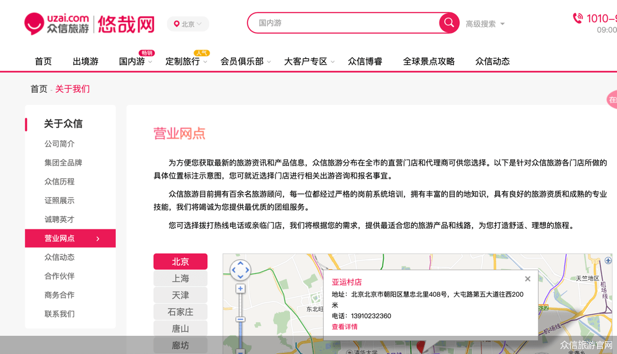Click the map zoom-in plus button
The image size is (617, 354).
click(240, 289)
